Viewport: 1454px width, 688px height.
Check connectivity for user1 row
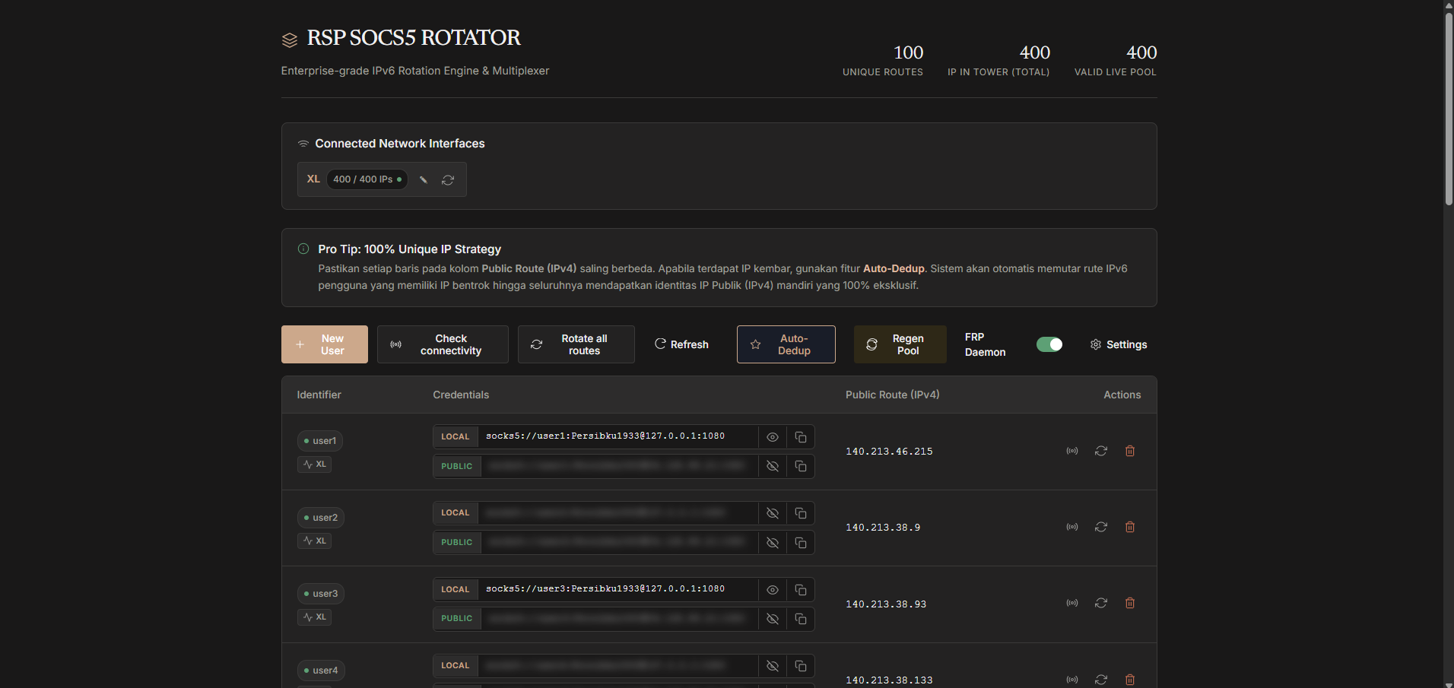click(1072, 451)
